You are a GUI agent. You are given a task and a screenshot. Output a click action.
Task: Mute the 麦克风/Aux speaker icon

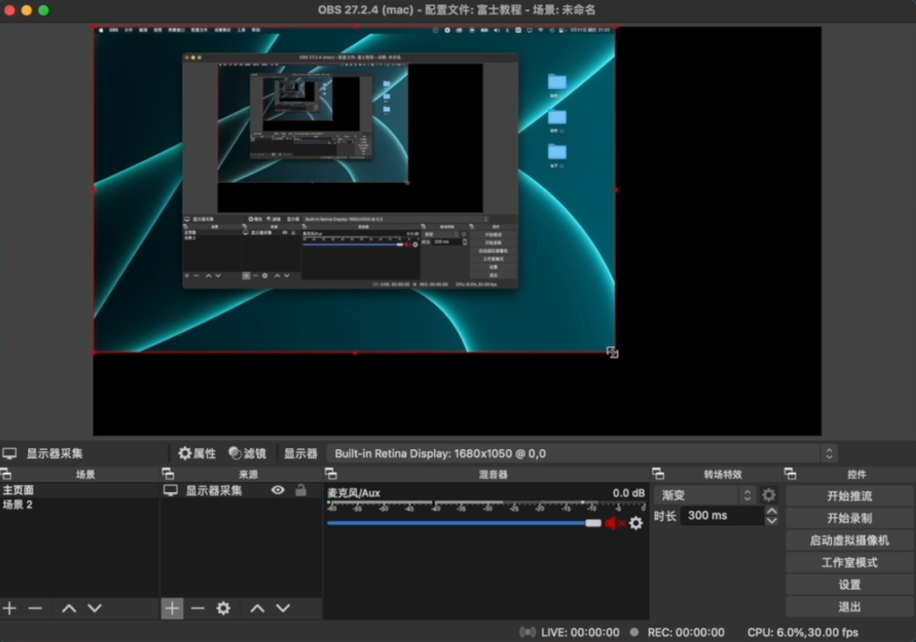point(614,523)
